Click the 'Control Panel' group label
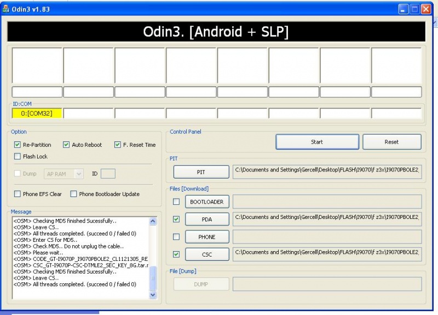This screenshot has height=315, width=438. click(186, 132)
